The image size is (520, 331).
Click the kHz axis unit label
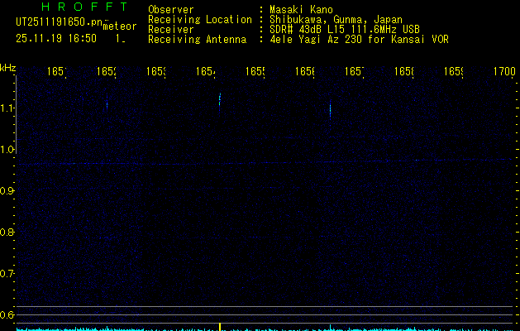8,68
